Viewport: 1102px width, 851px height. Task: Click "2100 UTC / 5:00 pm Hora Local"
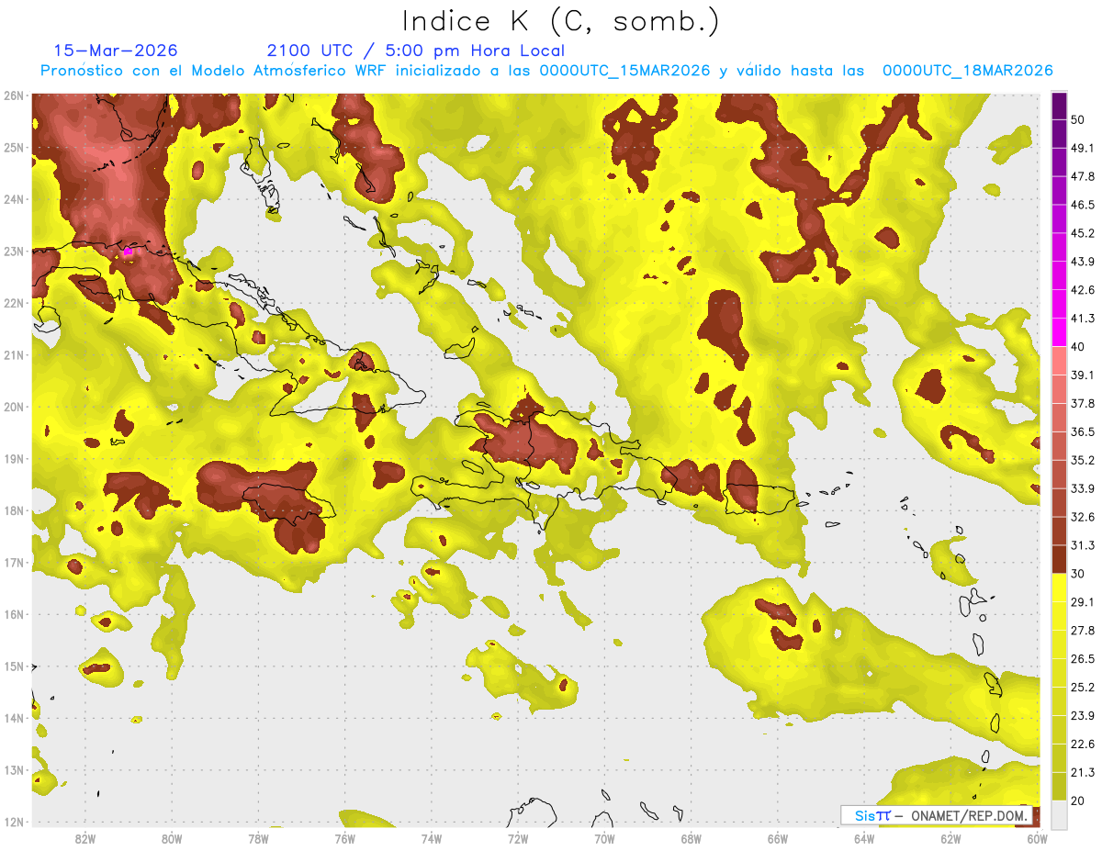click(416, 50)
